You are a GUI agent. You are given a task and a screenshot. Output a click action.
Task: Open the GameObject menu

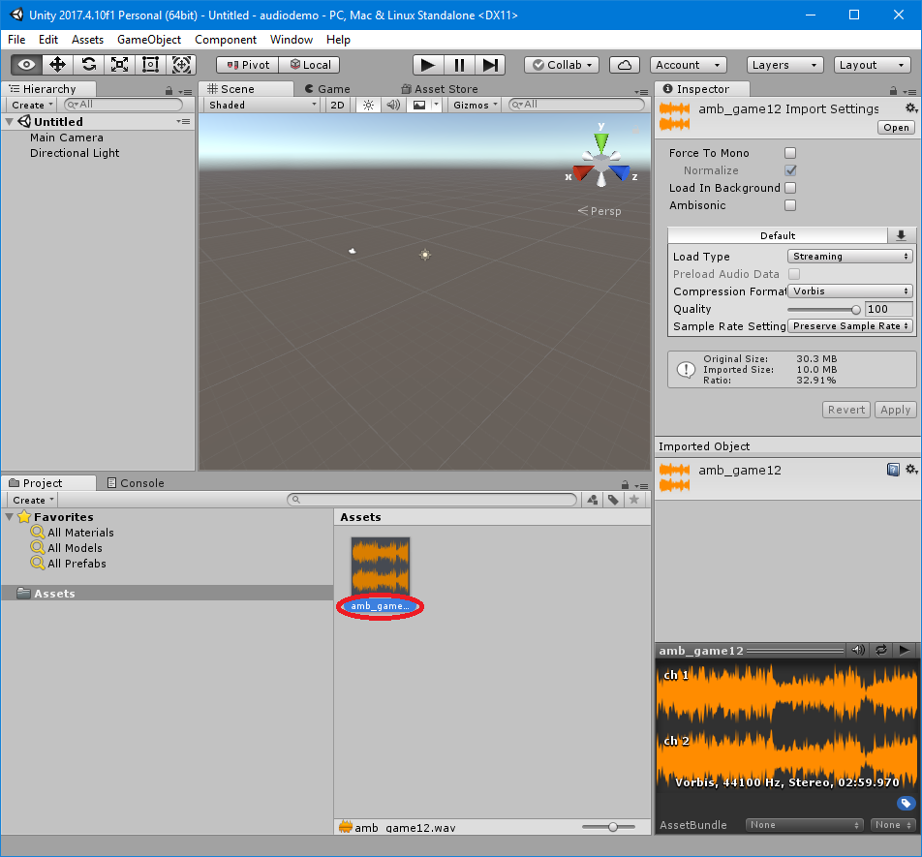click(x=149, y=40)
